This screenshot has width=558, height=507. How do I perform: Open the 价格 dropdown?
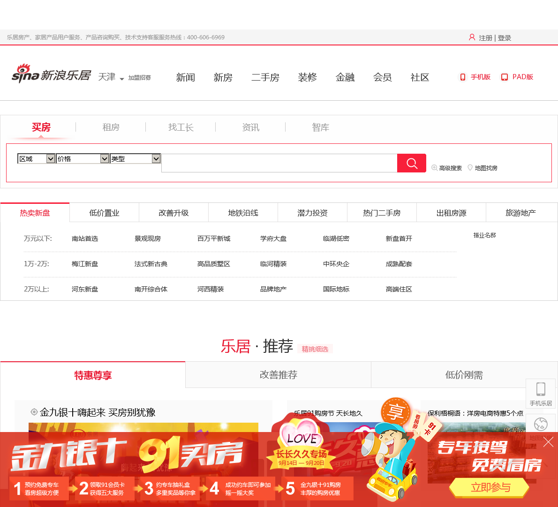coord(82,158)
